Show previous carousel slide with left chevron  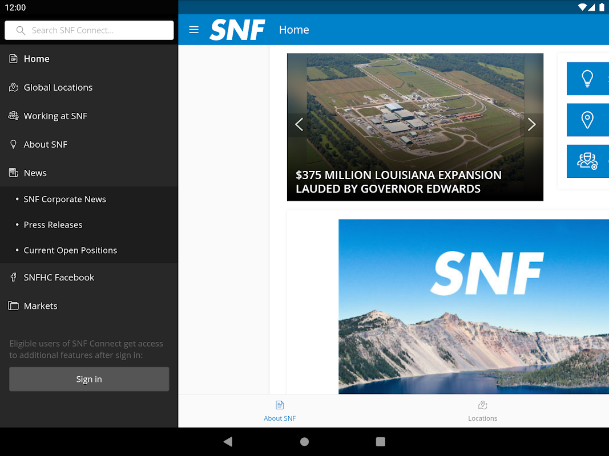(299, 124)
